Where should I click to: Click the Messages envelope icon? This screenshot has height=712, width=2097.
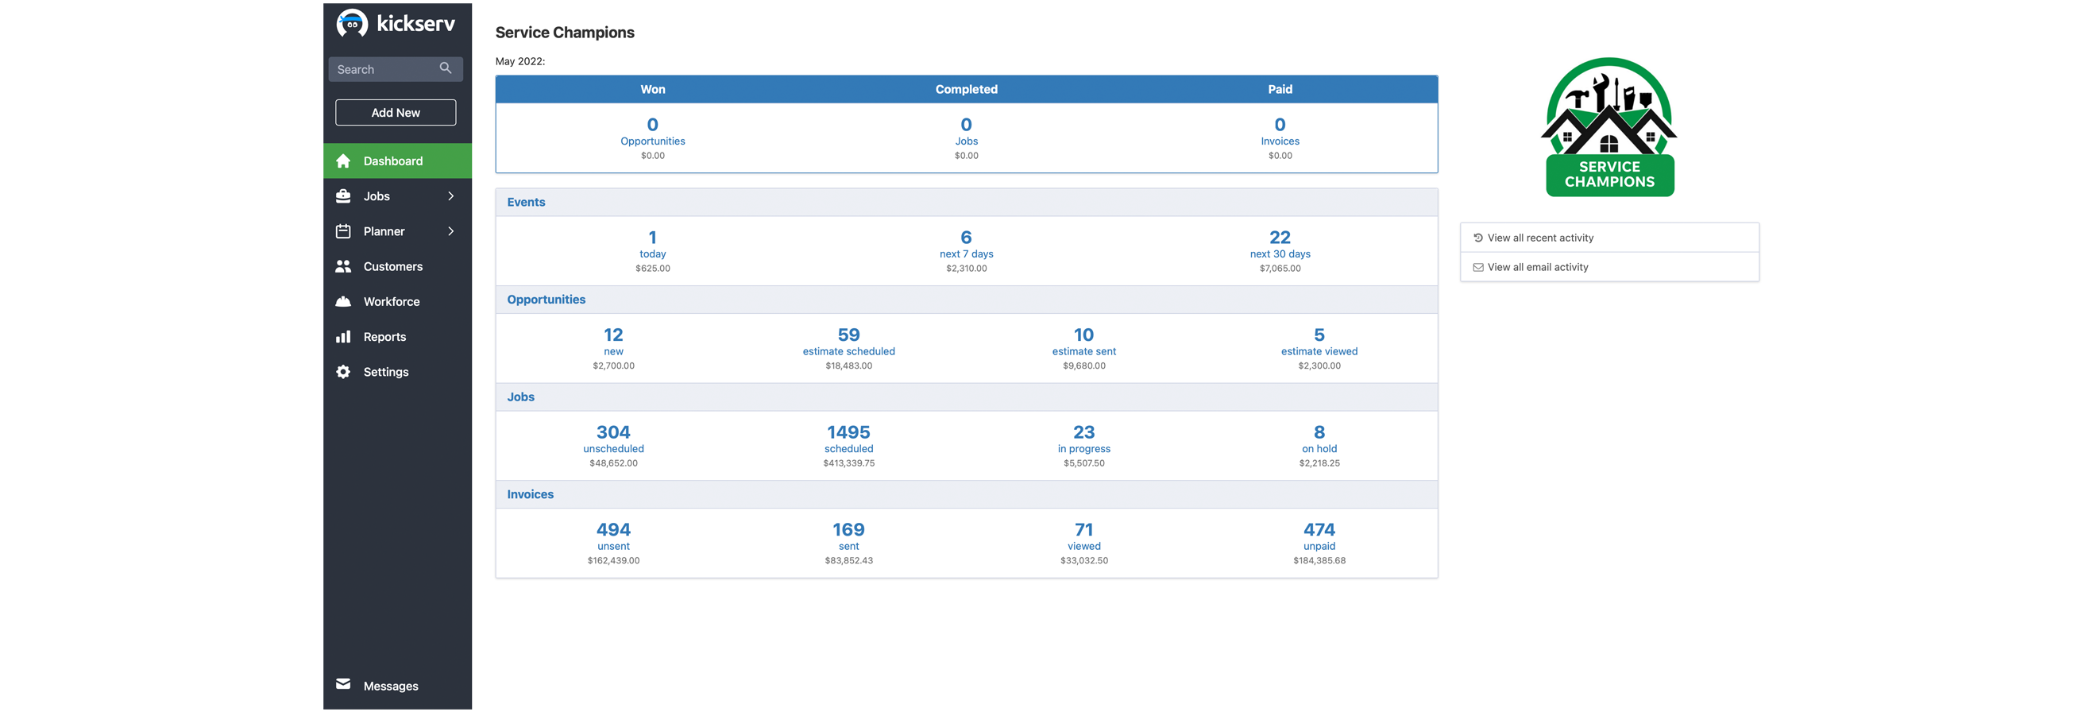[x=343, y=684]
